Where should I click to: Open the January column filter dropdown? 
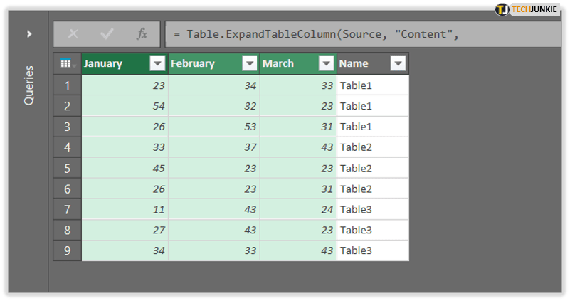coord(157,64)
